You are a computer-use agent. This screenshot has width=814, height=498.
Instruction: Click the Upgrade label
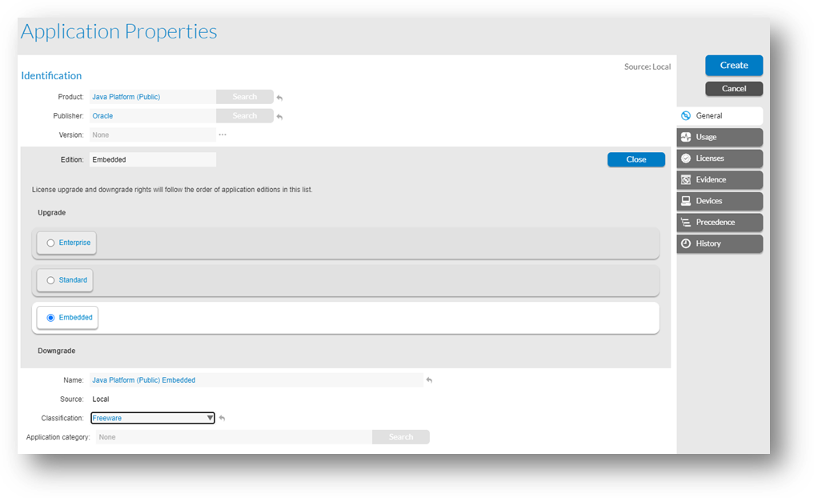coord(52,213)
